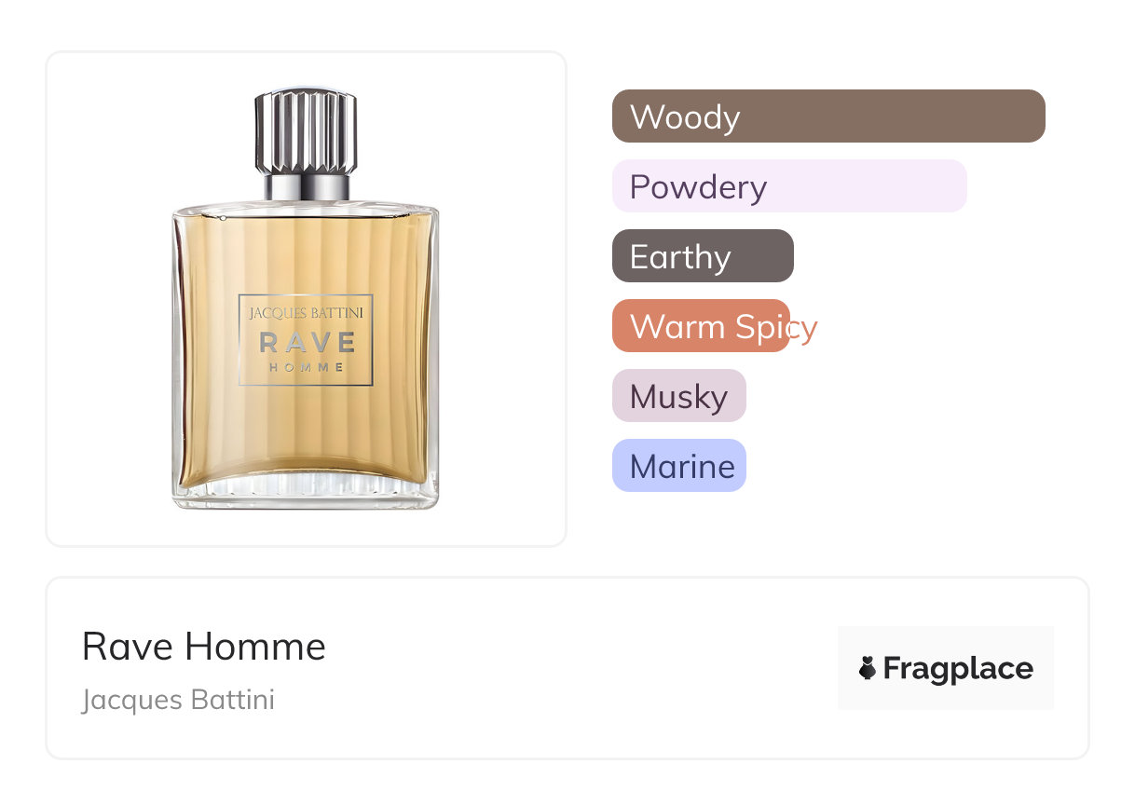This screenshot has width=1135, height=805.
Task: Select the Marine accord tag
Action: 679,466
